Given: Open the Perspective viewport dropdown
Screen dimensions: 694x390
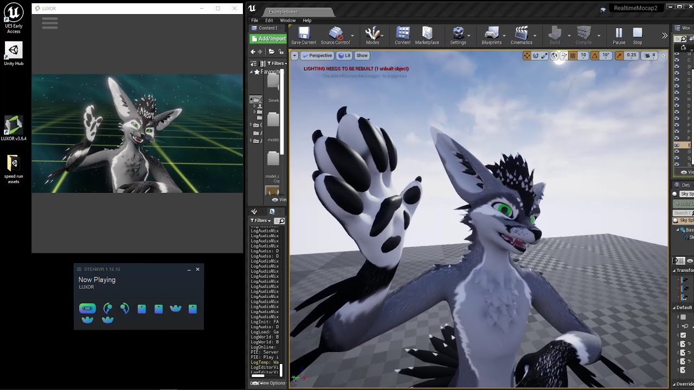Looking at the screenshot, I should pos(317,55).
